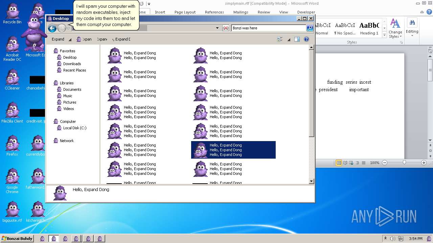Screen dimensions: 433x243
Task: Open the References ribbon tab
Action: coord(214,12)
